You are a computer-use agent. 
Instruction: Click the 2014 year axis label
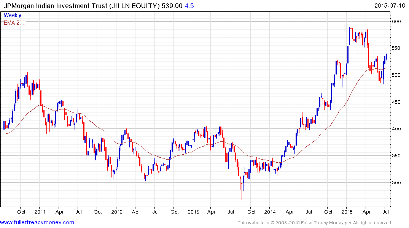coord(270,212)
